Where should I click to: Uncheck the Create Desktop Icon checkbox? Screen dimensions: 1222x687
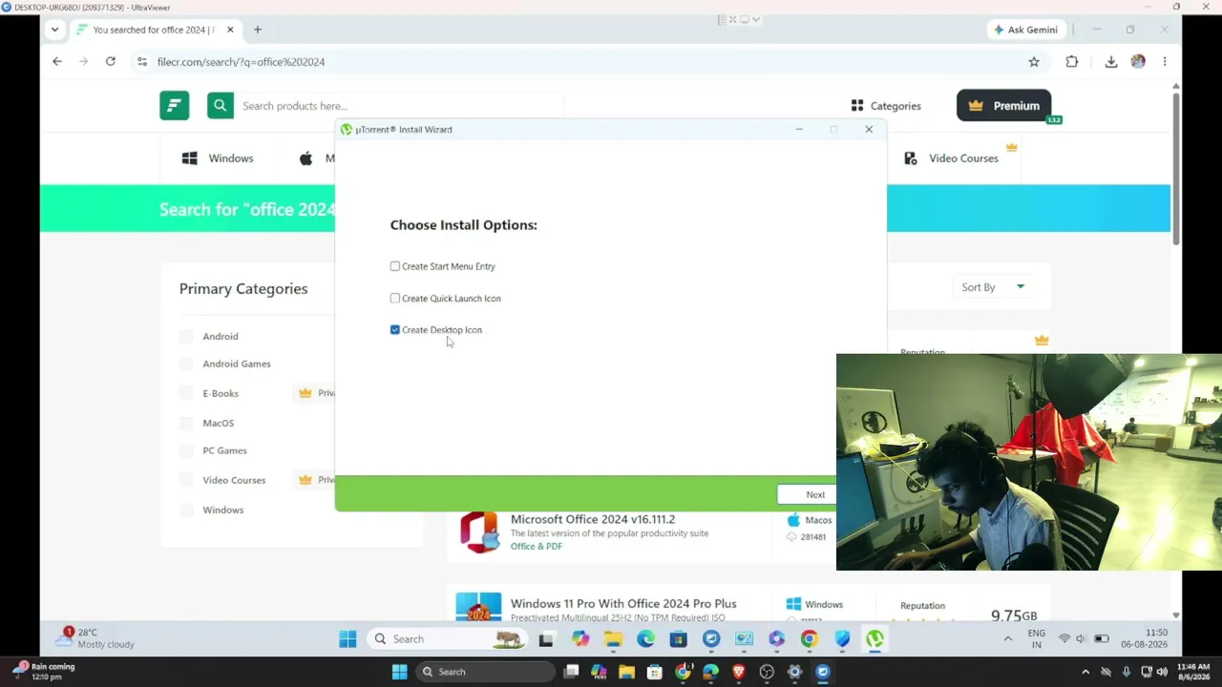coord(395,330)
